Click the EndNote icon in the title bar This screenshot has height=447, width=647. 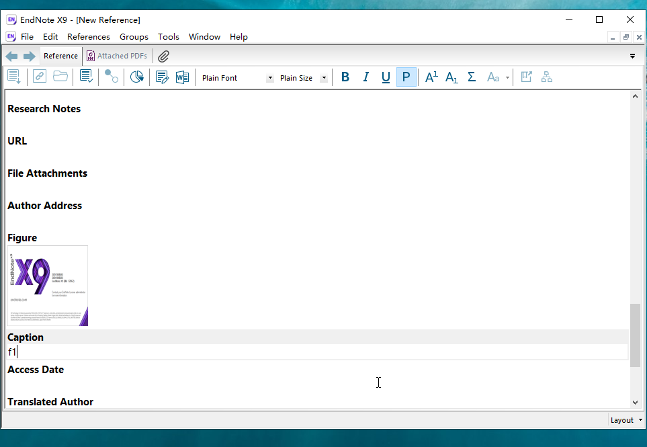pyautogui.click(x=11, y=19)
